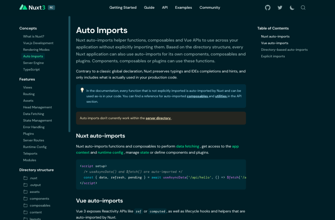Follow the utilities link in tip
This screenshot has height=220, width=335.
pyautogui.click(x=221, y=96)
